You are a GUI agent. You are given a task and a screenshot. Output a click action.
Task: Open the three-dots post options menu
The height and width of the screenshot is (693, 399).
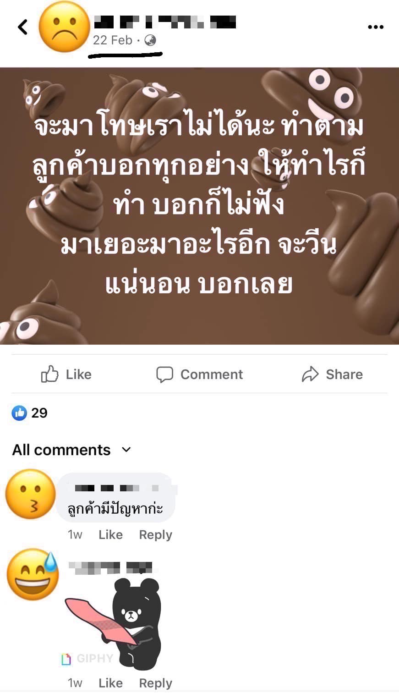coord(375,27)
